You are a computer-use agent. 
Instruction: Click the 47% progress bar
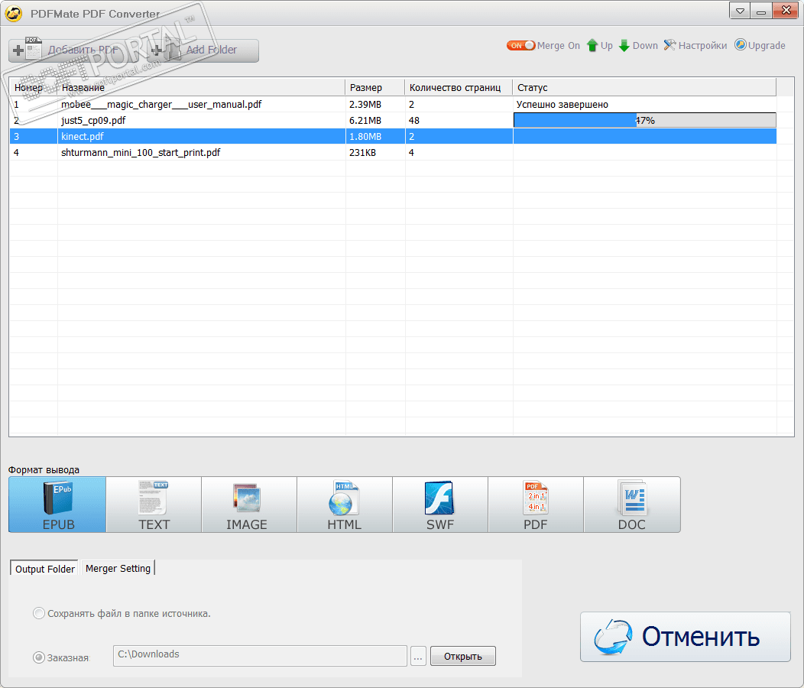[644, 120]
